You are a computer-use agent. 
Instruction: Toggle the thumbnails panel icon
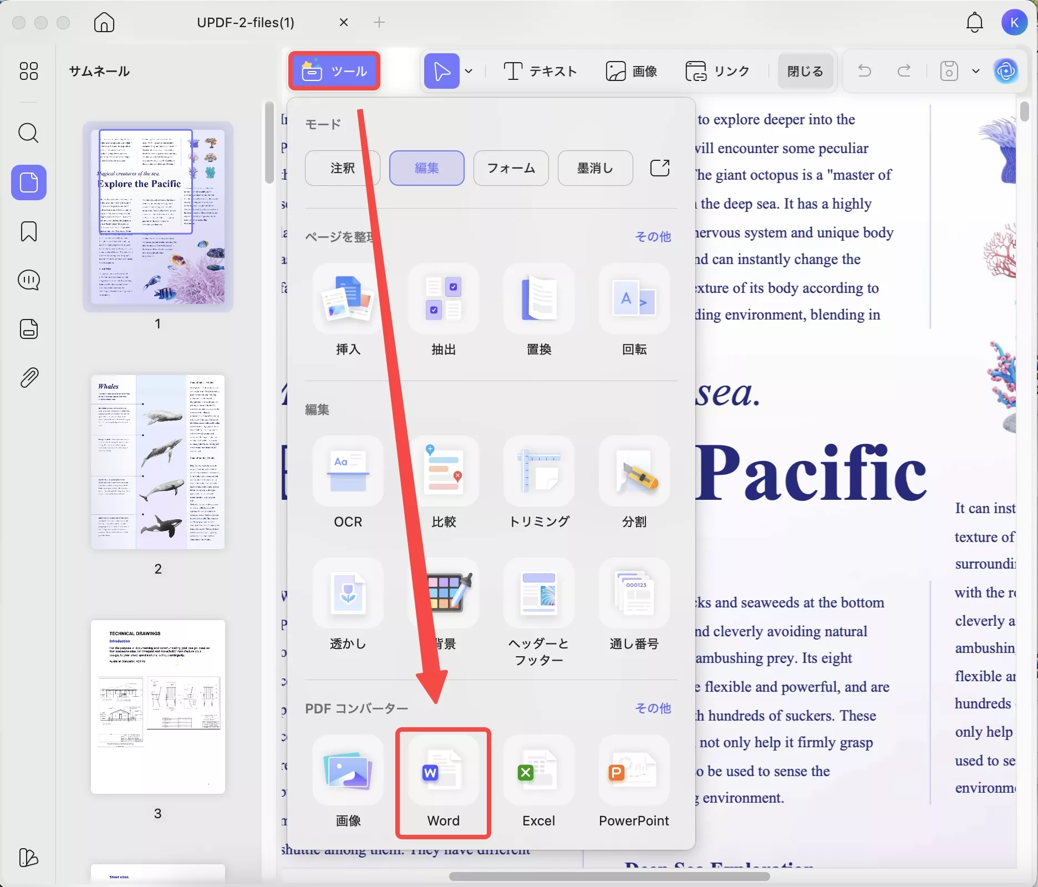(x=29, y=183)
